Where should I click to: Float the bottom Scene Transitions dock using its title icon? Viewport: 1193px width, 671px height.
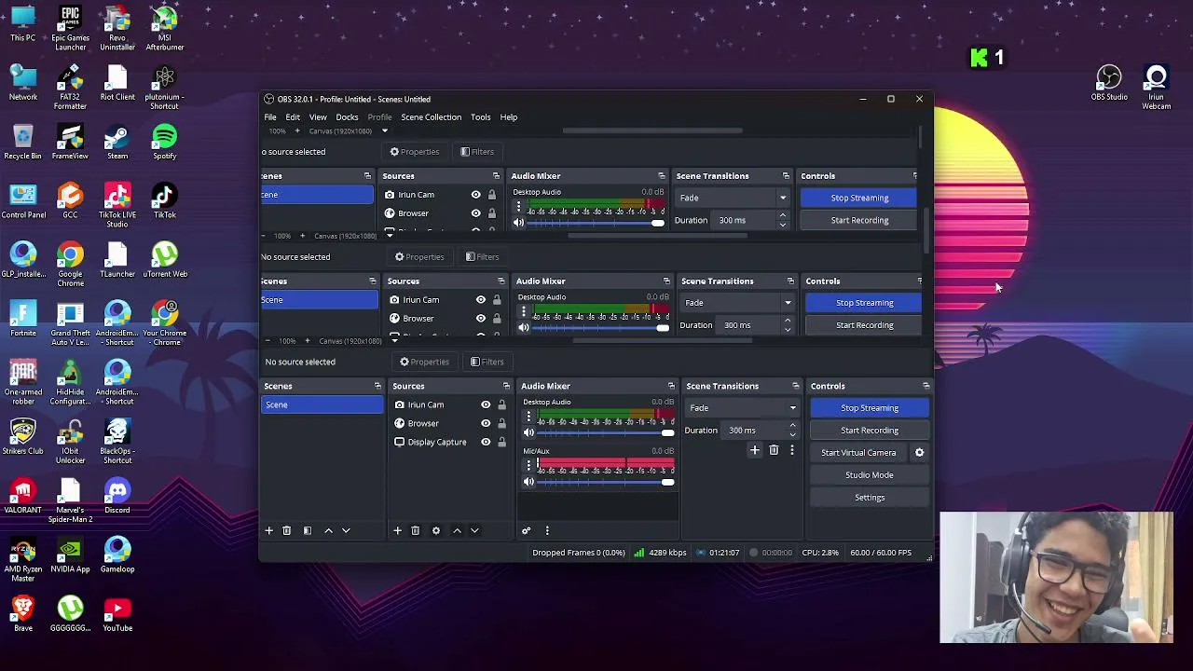click(x=795, y=386)
